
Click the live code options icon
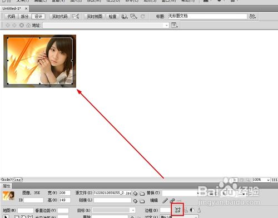(75, 17)
